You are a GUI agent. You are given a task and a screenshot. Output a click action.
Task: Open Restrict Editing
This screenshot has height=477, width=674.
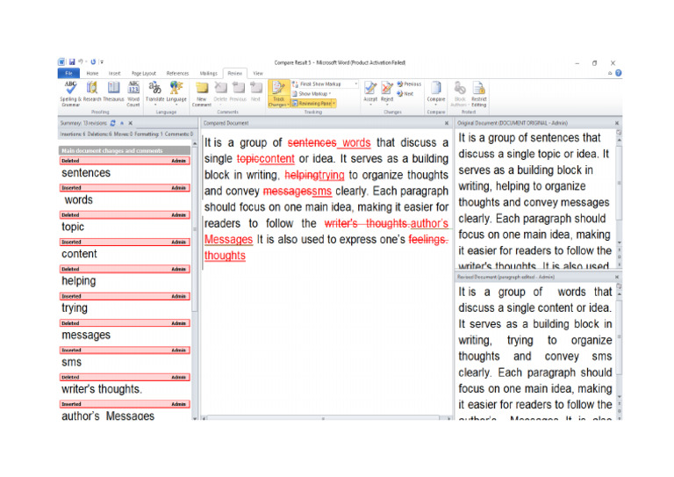(x=478, y=93)
